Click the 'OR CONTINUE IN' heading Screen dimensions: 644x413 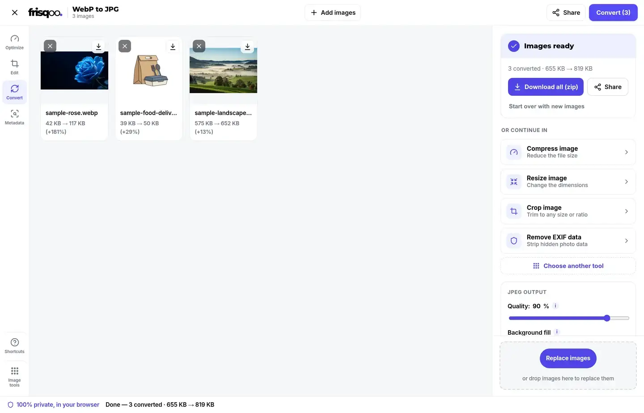[524, 130]
